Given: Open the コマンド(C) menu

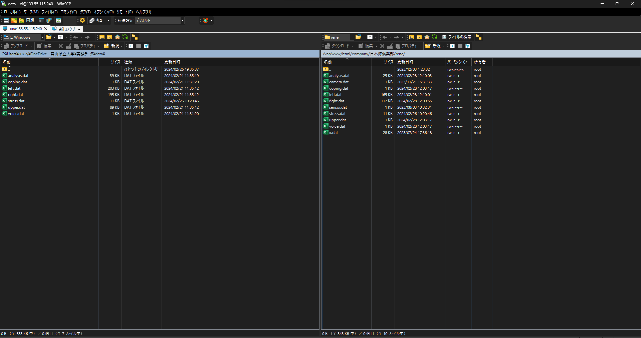Looking at the screenshot, I should [68, 12].
